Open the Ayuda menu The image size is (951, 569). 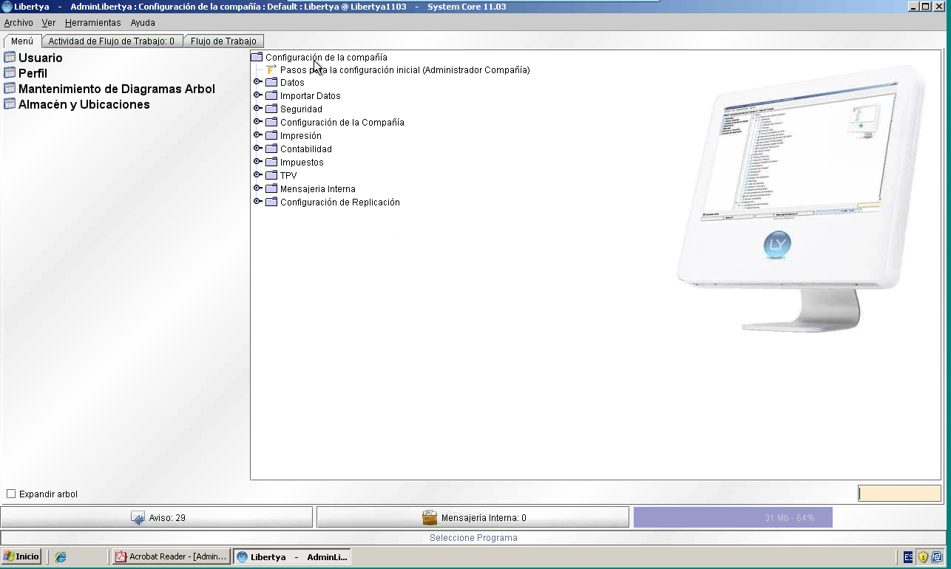tap(143, 23)
